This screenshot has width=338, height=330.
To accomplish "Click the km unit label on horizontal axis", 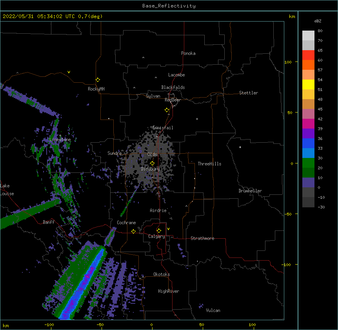I will click(x=6, y=325).
